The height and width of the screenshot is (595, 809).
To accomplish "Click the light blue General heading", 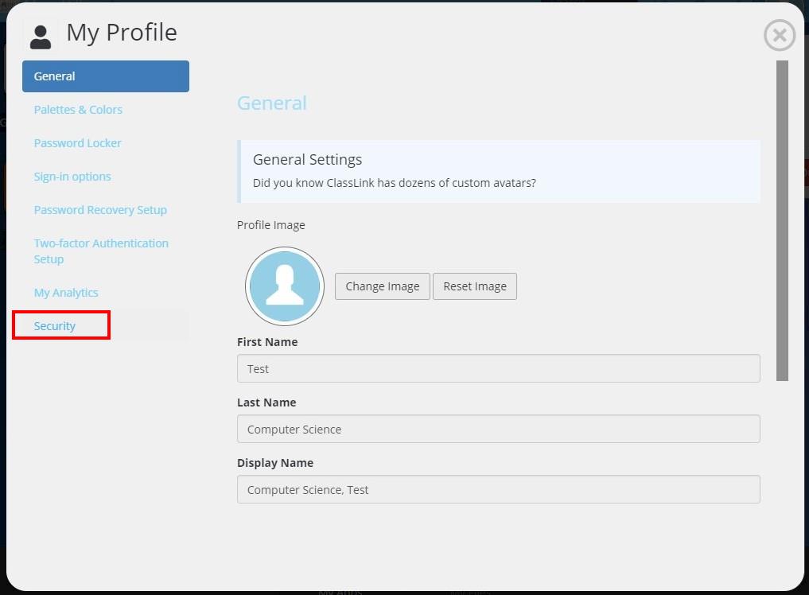I will [x=272, y=103].
